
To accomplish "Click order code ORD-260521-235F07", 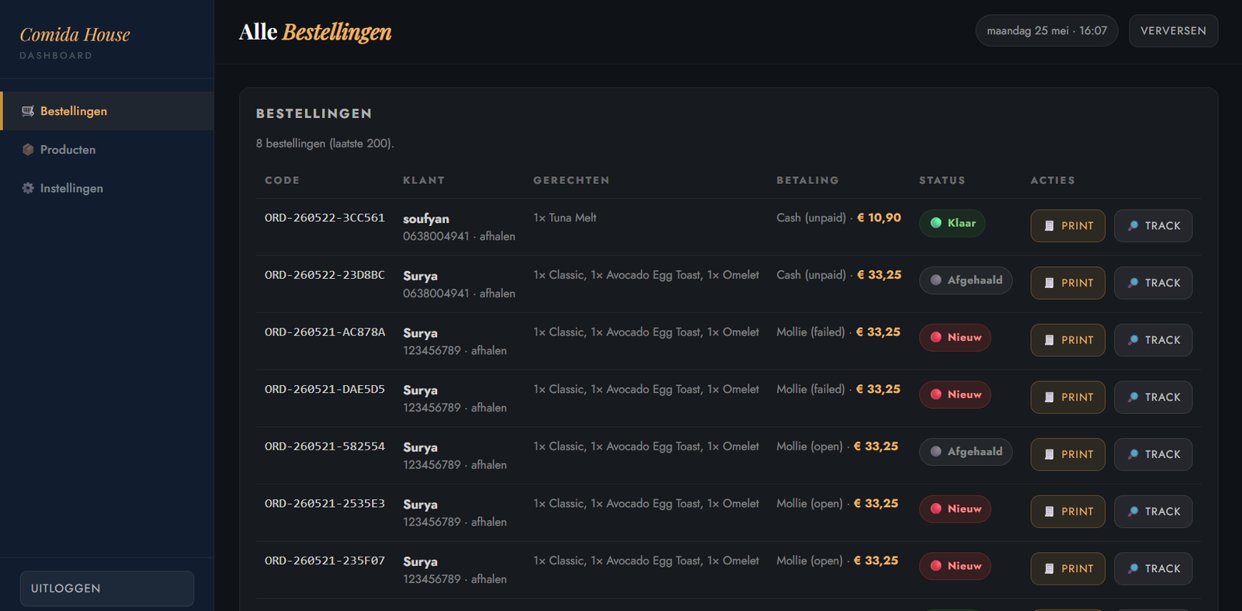I will pyautogui.click(x=324, y=561).
